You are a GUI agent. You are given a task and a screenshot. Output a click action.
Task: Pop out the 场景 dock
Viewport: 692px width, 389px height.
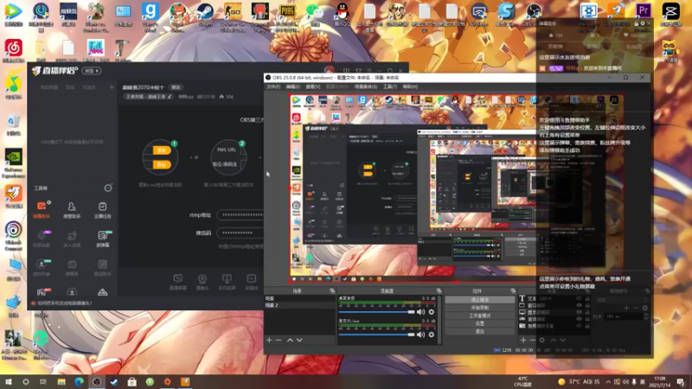[332, 291]
